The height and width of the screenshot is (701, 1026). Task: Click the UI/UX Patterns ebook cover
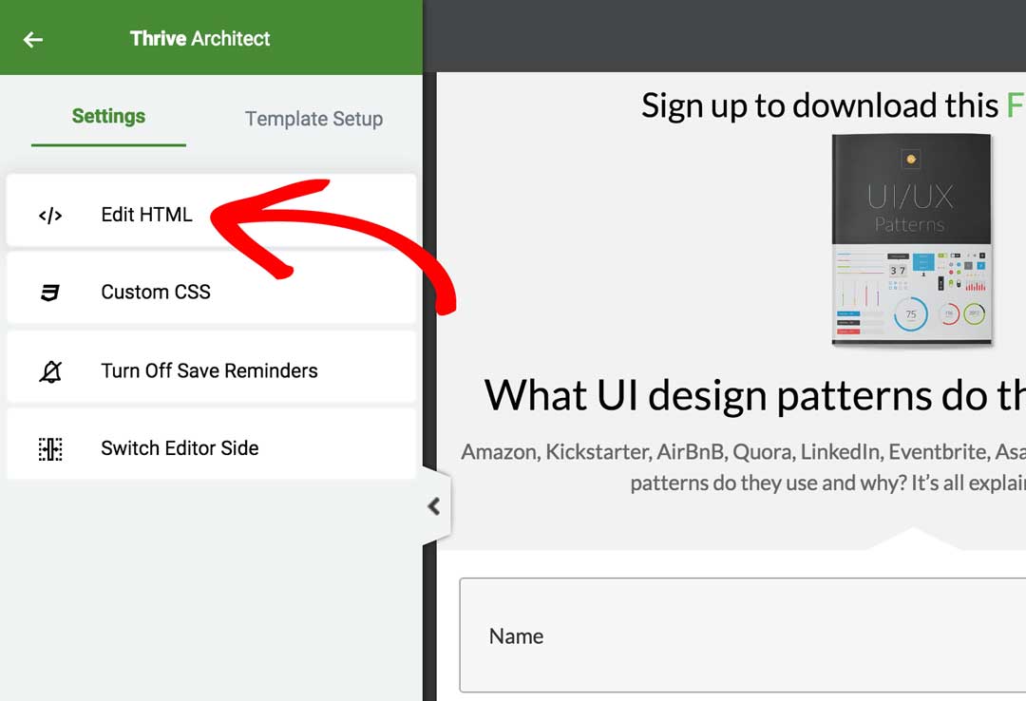point(910,240)
